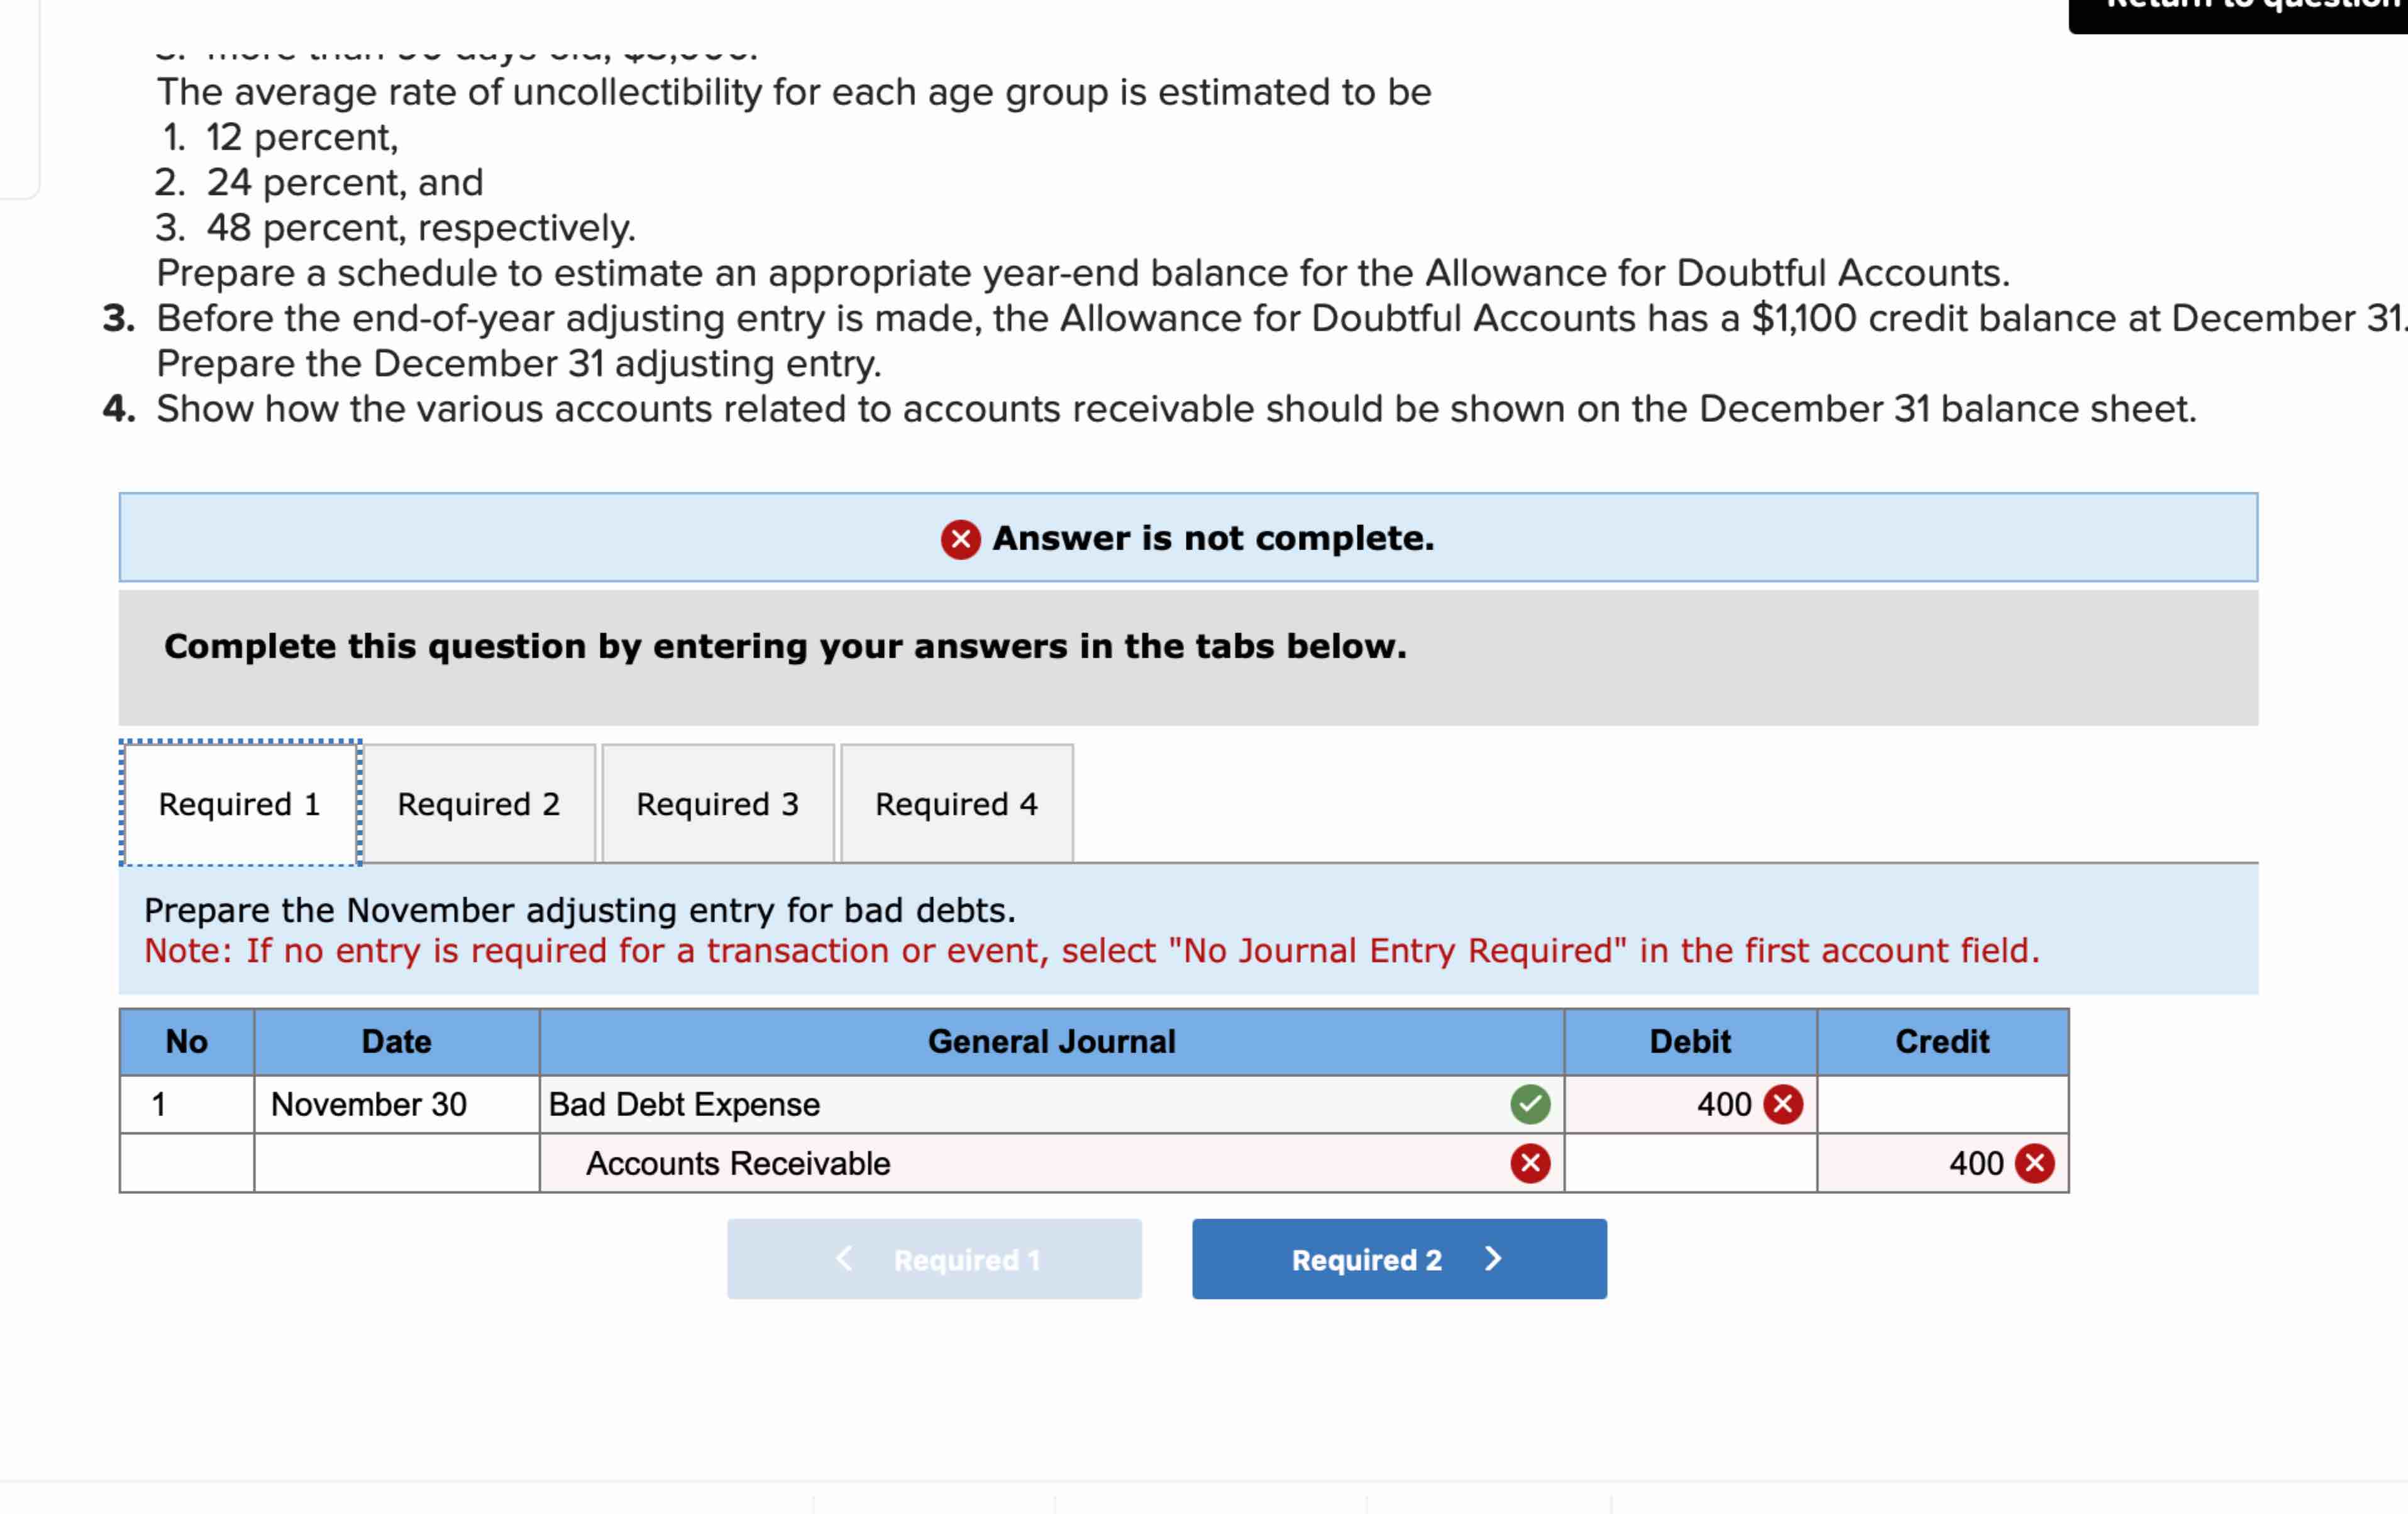This screenshot has height=1514, width=2408.
Task: Click the red X icon beside credit 400
Action: click(2034, 1163)
